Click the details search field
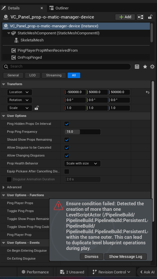The image size is (157, 279). (x=67, y=67)
